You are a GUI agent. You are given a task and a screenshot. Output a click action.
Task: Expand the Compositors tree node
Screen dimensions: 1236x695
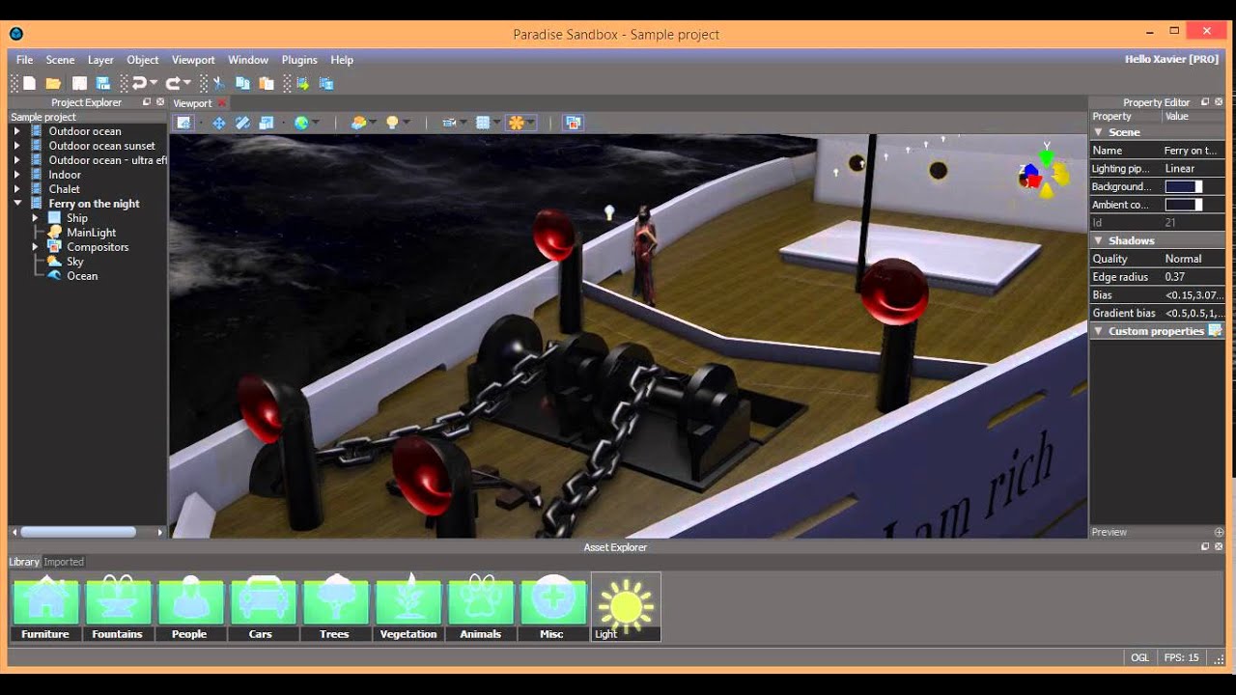[x=36, y=247]
